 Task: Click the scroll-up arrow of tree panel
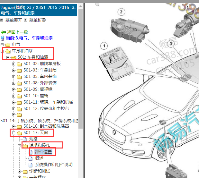(x=80, y=6)
